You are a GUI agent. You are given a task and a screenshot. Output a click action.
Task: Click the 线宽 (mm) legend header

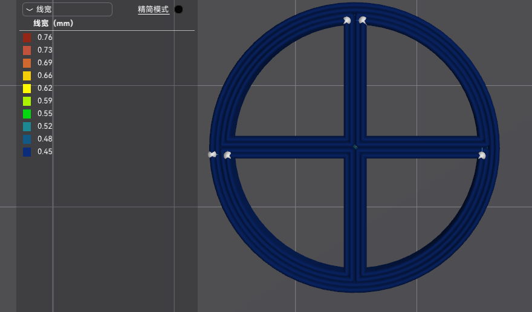(x=53, y=24)
